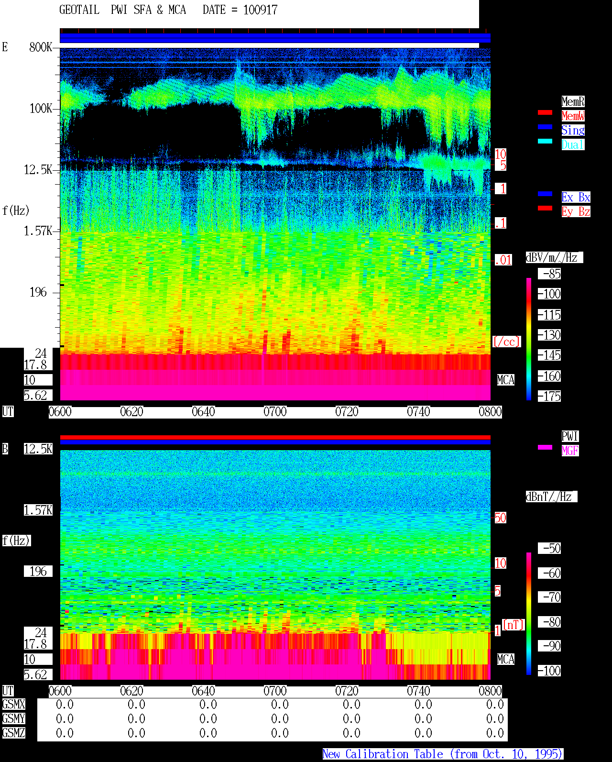Viewport: 612px width, 762px height.
Task: Click the Sing legend label
Action: pyautogui.click(x=573, y=130)
